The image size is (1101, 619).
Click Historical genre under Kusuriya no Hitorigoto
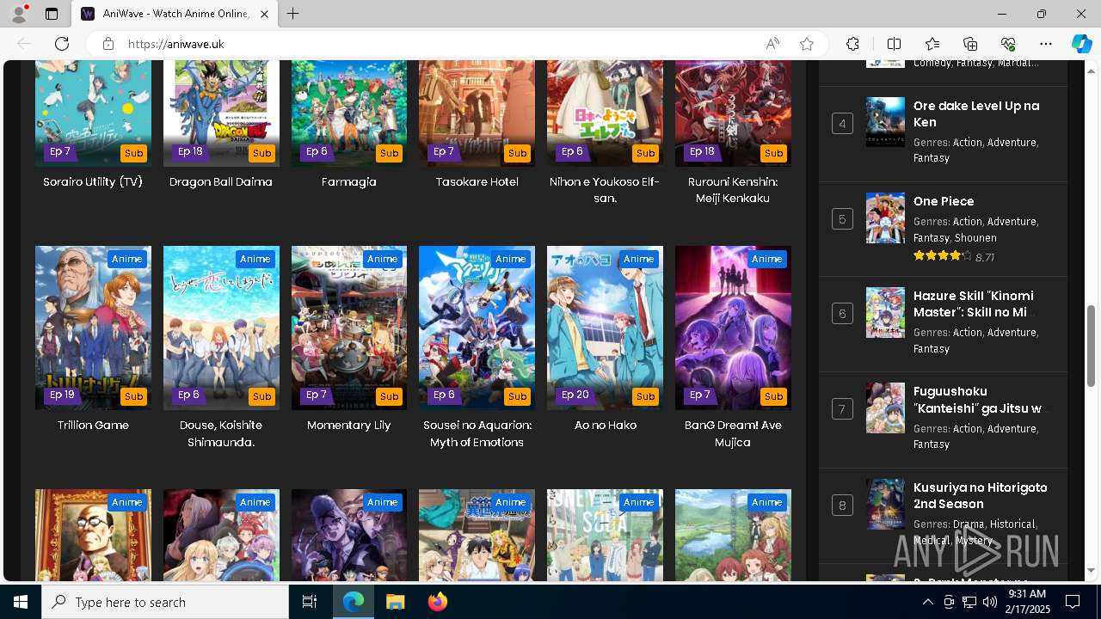(x=1012, y=524)
